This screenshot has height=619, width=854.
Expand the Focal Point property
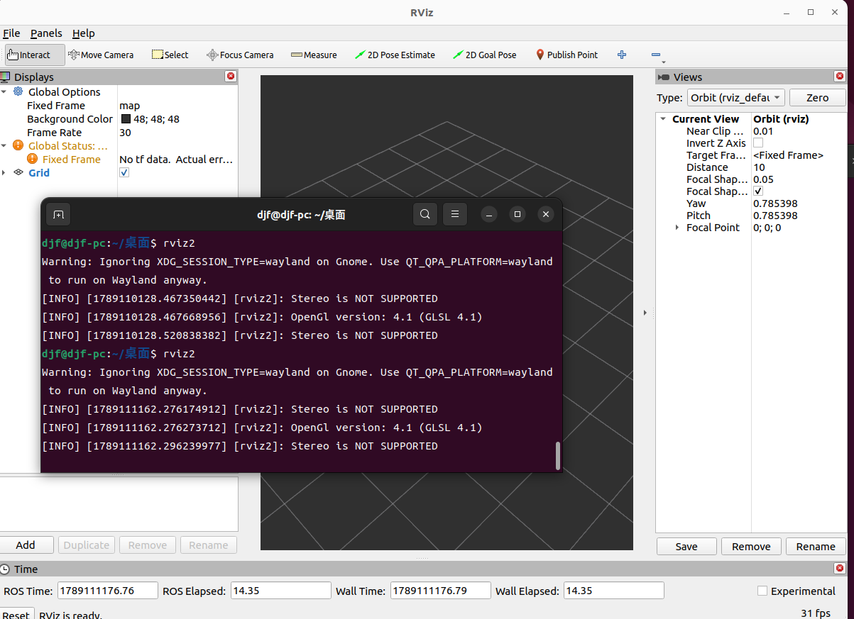coord(677,228)
